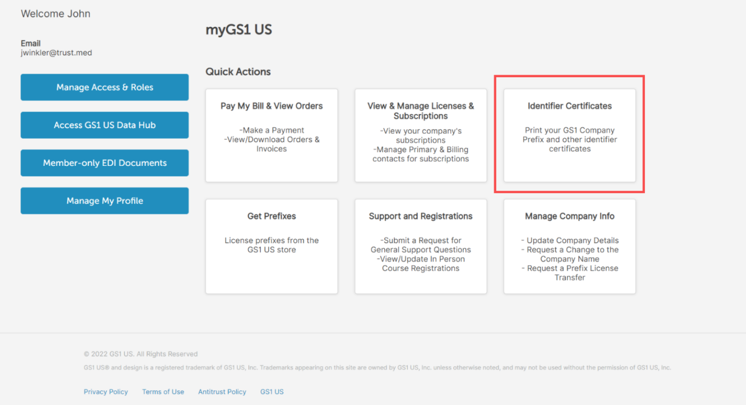Screen dimensions: 746x405
Task: Click the Welcome John greeting text
Action: tap(55, 14)
